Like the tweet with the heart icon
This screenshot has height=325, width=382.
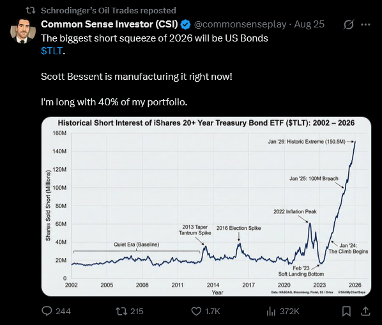coord(196,312)
